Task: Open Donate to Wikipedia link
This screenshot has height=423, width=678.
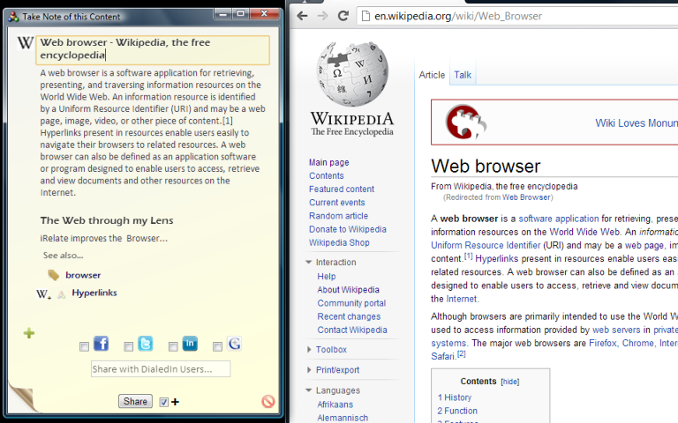Action: [348, 229]
